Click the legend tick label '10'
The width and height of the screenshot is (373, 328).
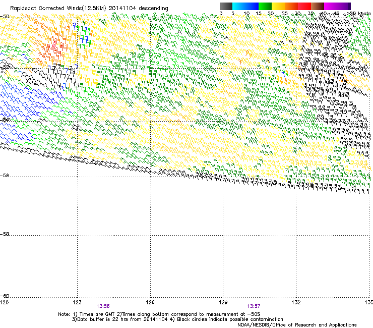tap(246, 14)
